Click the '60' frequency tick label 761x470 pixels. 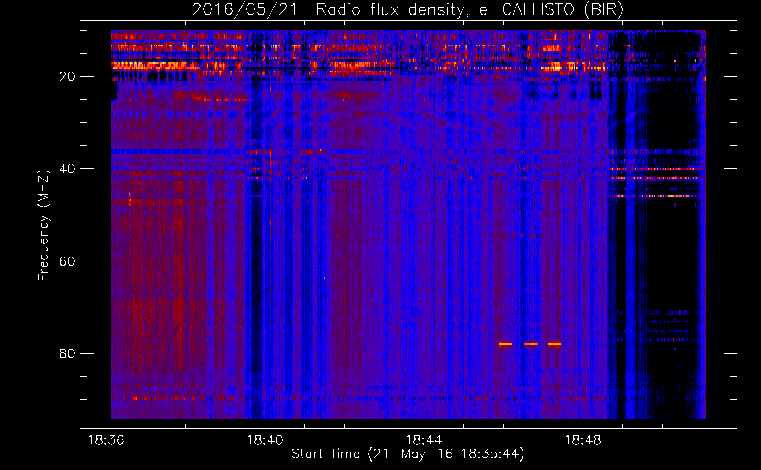pos(67,261)
